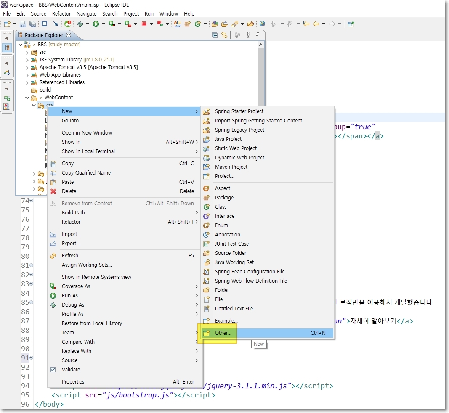
Task: Open the Source menu
Action: click(38, 13)
